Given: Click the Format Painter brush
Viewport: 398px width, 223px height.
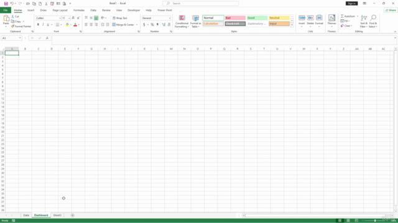Looking at the screenshot, I should [21, 26].
